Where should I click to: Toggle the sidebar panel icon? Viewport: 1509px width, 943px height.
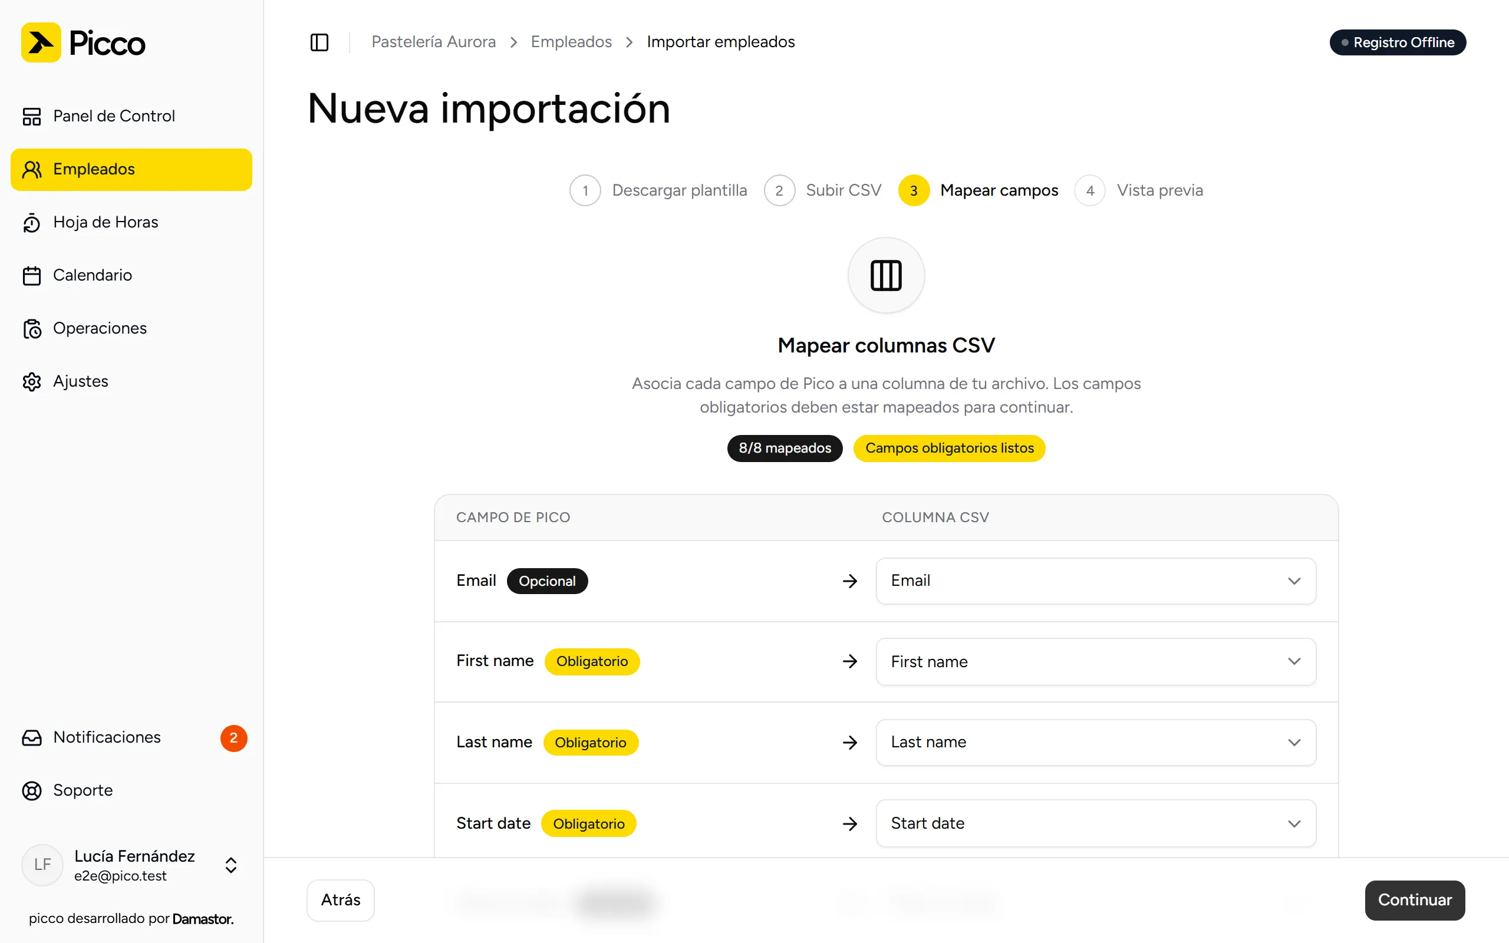tap(319, 42)
